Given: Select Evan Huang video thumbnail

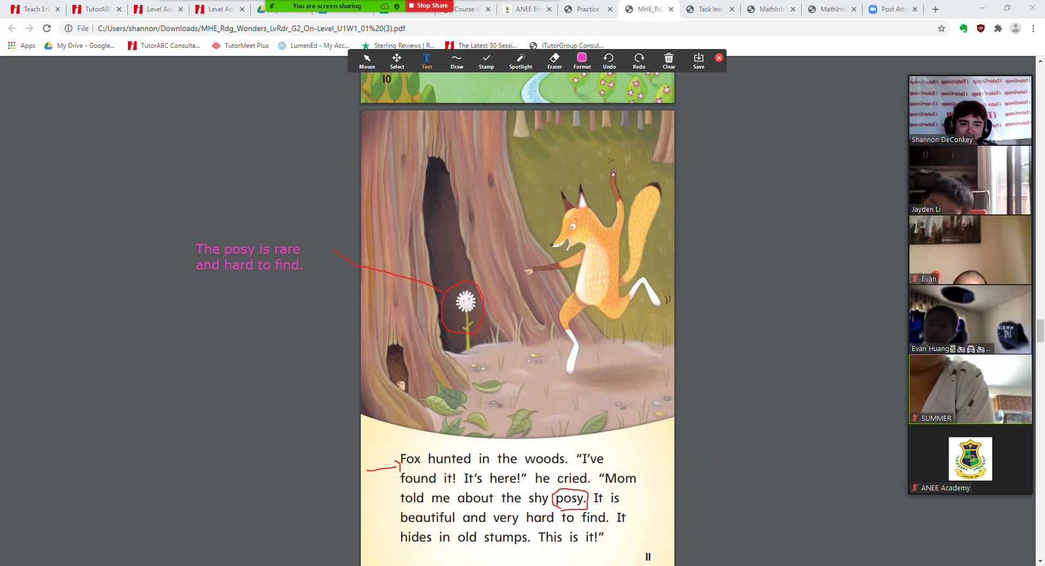Looking at the screenshot, I should 970,319.
